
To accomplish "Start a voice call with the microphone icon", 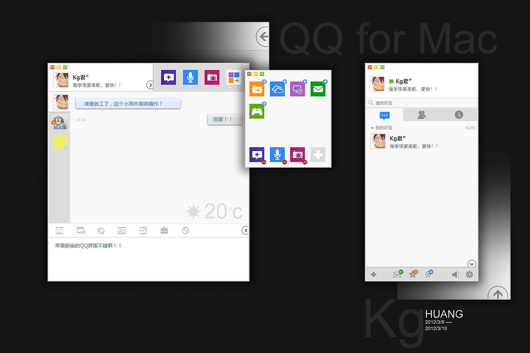I will 190,77.
